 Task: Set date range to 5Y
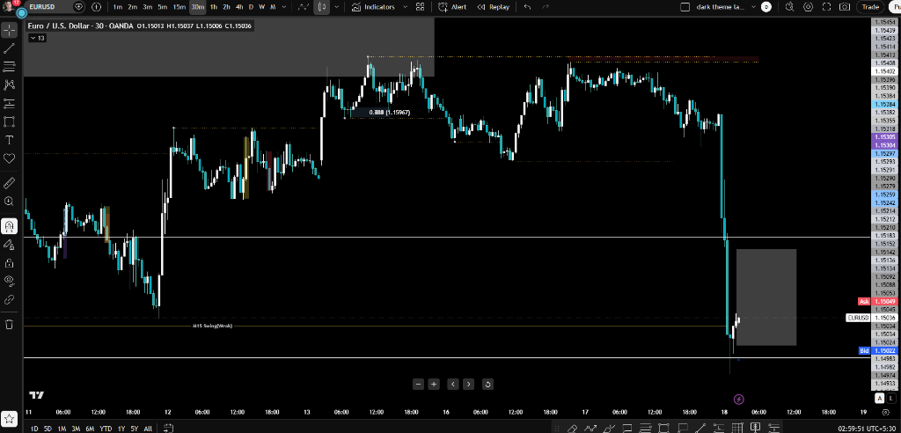point(135,429)
